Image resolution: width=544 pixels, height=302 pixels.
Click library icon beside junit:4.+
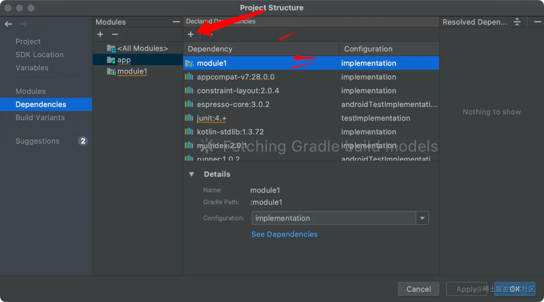(189, 118)
